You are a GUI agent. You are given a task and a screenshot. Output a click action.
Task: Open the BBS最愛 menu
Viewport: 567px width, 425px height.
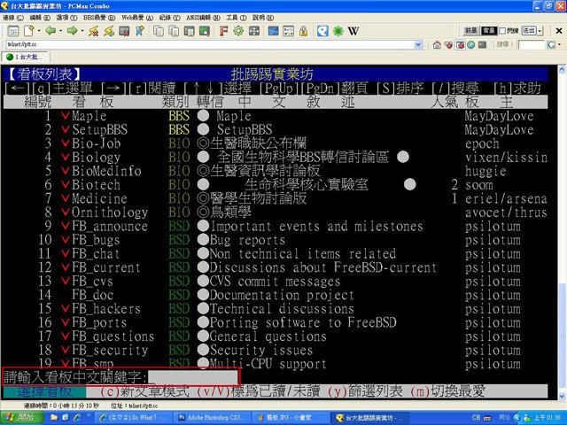click(99, 18)
